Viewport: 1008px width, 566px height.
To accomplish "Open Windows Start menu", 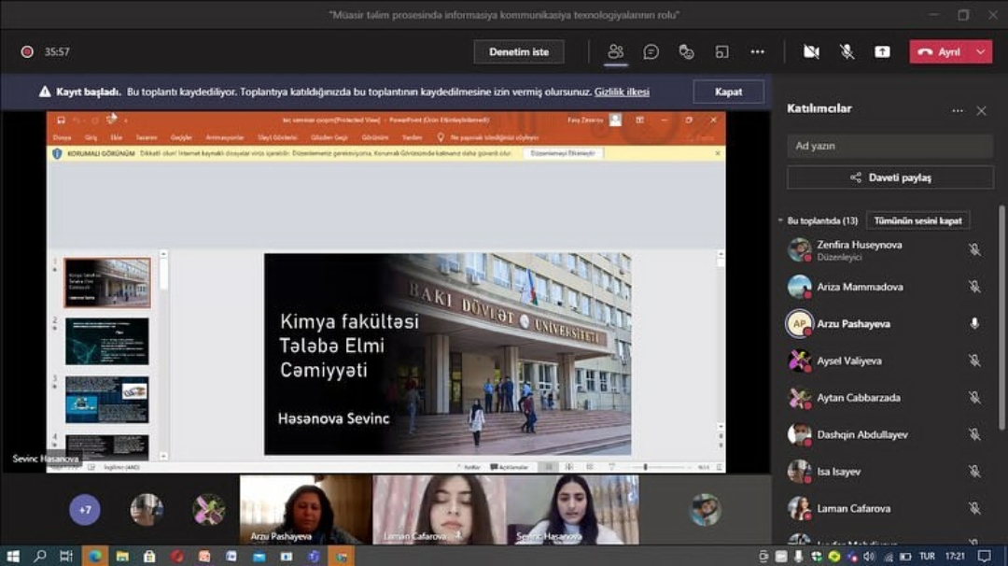I will click(x=13, y=557).
